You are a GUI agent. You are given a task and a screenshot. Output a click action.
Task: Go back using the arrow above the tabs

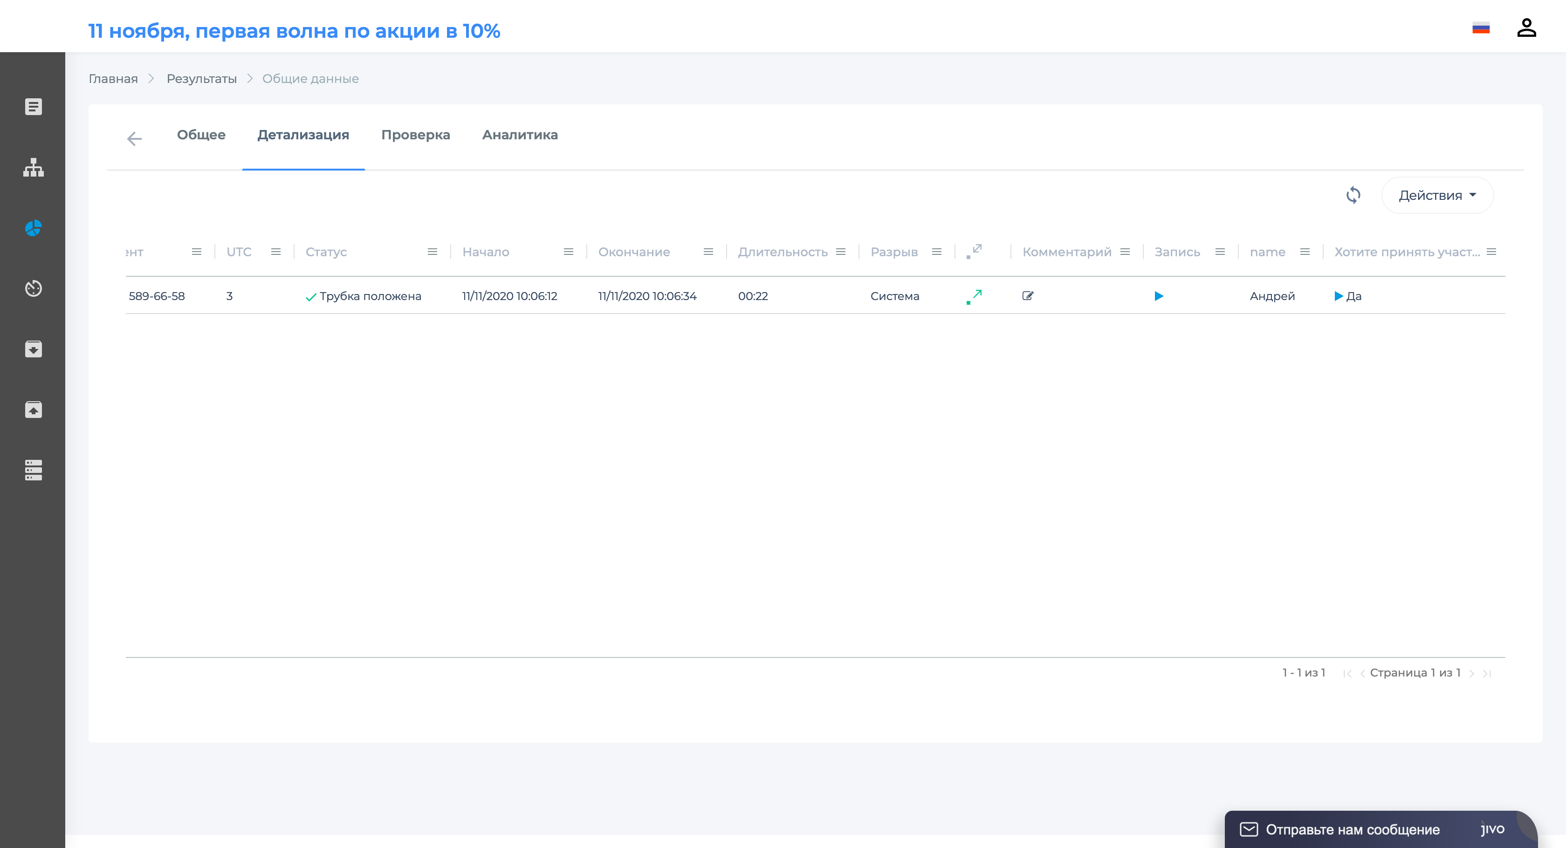tap(134, 138)
